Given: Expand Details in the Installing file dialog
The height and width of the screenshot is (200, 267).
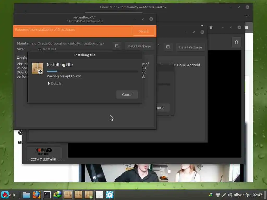Looking at the screenshot, I should [x=55, y=84].
